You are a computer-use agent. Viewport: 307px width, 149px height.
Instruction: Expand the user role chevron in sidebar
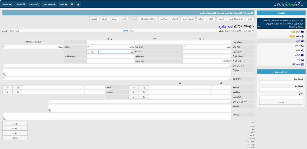coord(259,26)
